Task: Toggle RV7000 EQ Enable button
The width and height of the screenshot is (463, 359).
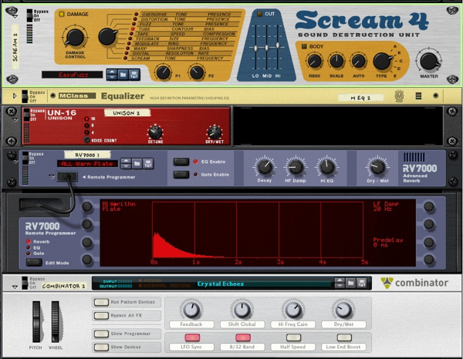Action: (181, 162)
